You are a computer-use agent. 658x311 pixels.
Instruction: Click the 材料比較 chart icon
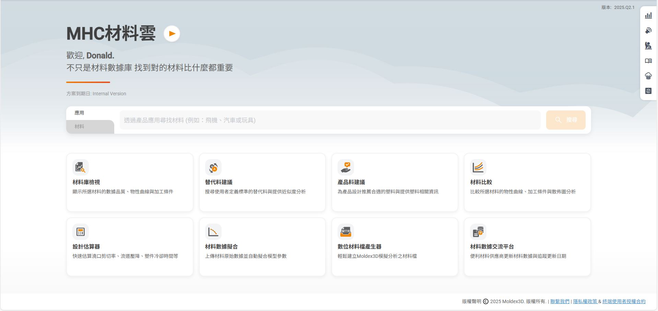[478, 167]
